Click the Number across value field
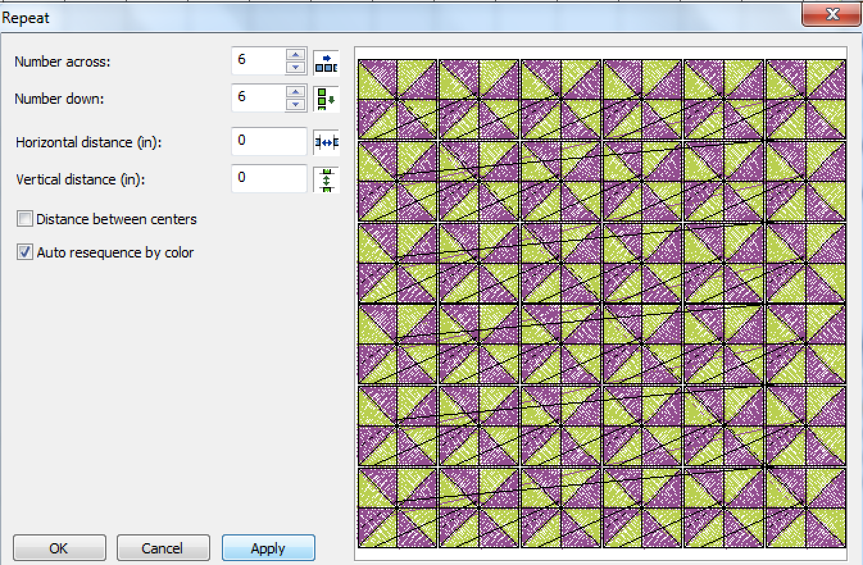The height and width of the screenshot is (565, 863). (259, 61)
